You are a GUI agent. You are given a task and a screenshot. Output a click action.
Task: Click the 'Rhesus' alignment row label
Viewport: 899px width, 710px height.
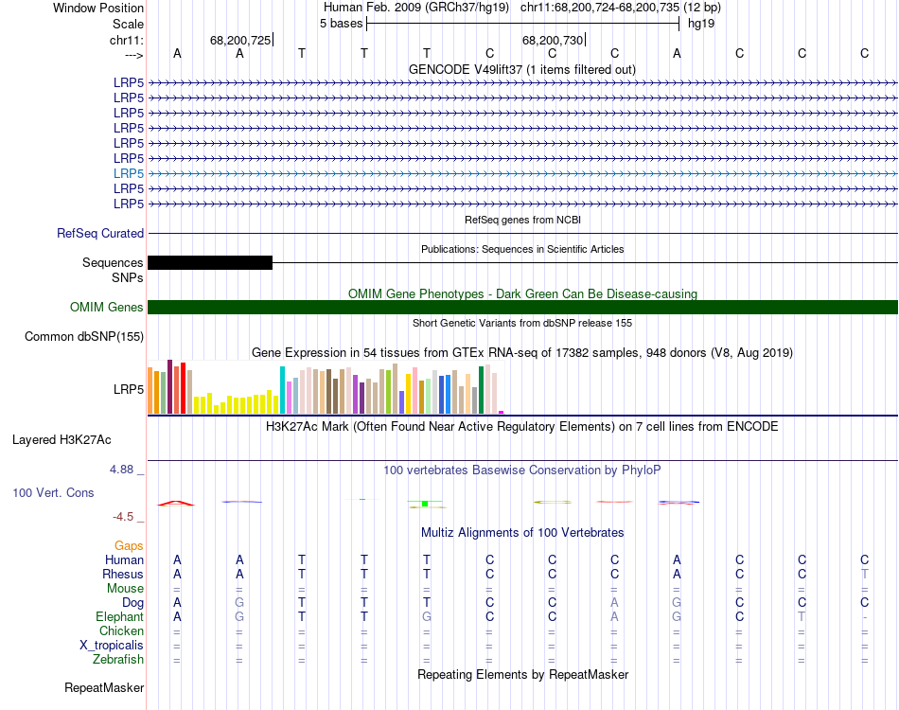(123, 574)
